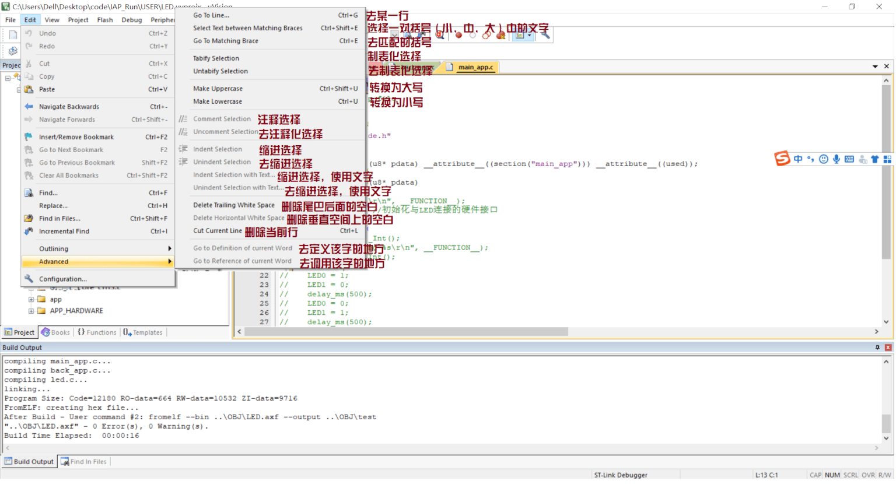This screenshot has width=896, height=484.
Task: Open the window layout dropdown arrow in toolbar
Action: pos(529,35)
